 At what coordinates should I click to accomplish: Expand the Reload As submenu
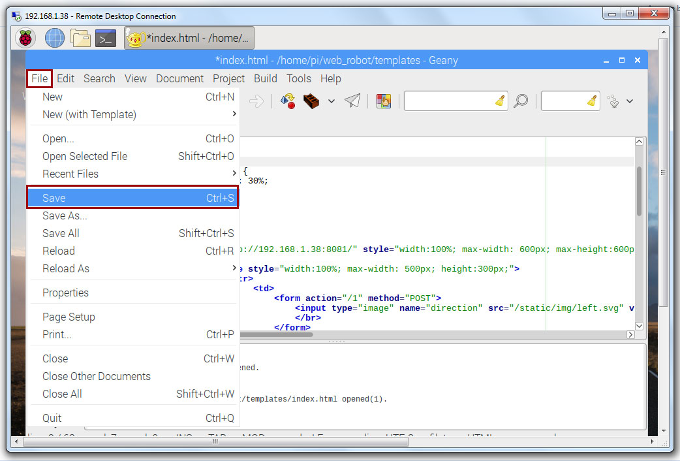coord(133,269)
